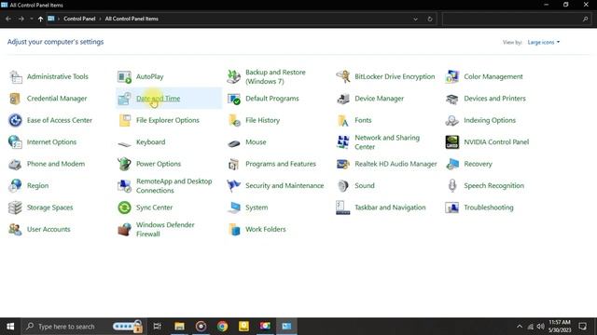Click Security and Maintenance link text
Screen dimensions: 597x335
click(x=285, y=186)
